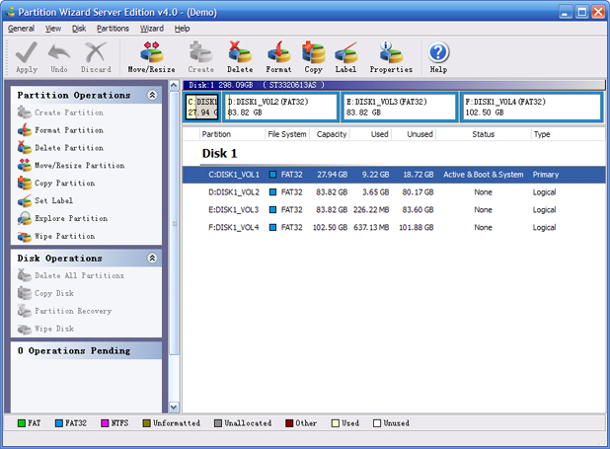Viewport: 610px width, 449px height.
Task: Click Explore Partition magnifier icon
Action: [x=25, y=218]
